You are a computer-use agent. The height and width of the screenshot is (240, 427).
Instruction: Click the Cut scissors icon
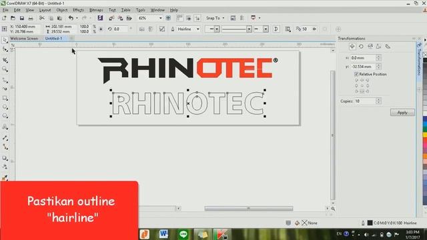41,18
